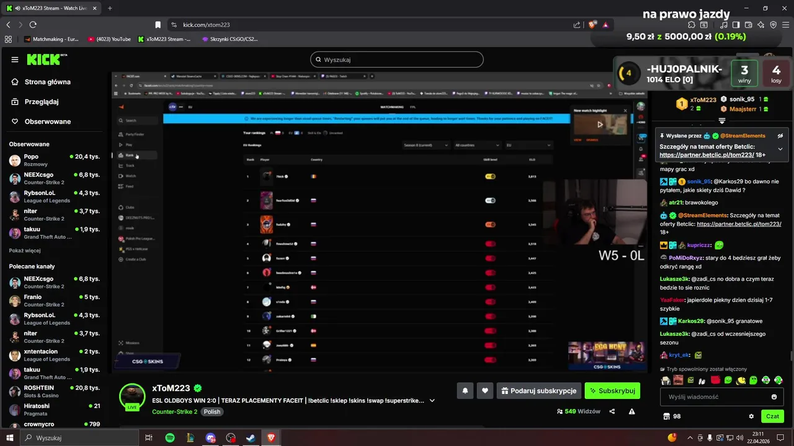Open the chat settings gear

click(751, 416)
